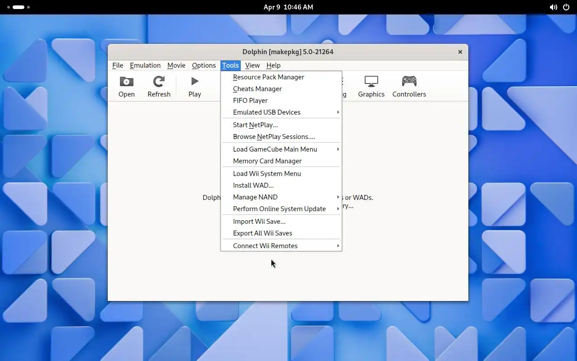Viewport: 577px width, 361px height.
Task: Click the Refresh toolbar icon
Action: (159, 87)
